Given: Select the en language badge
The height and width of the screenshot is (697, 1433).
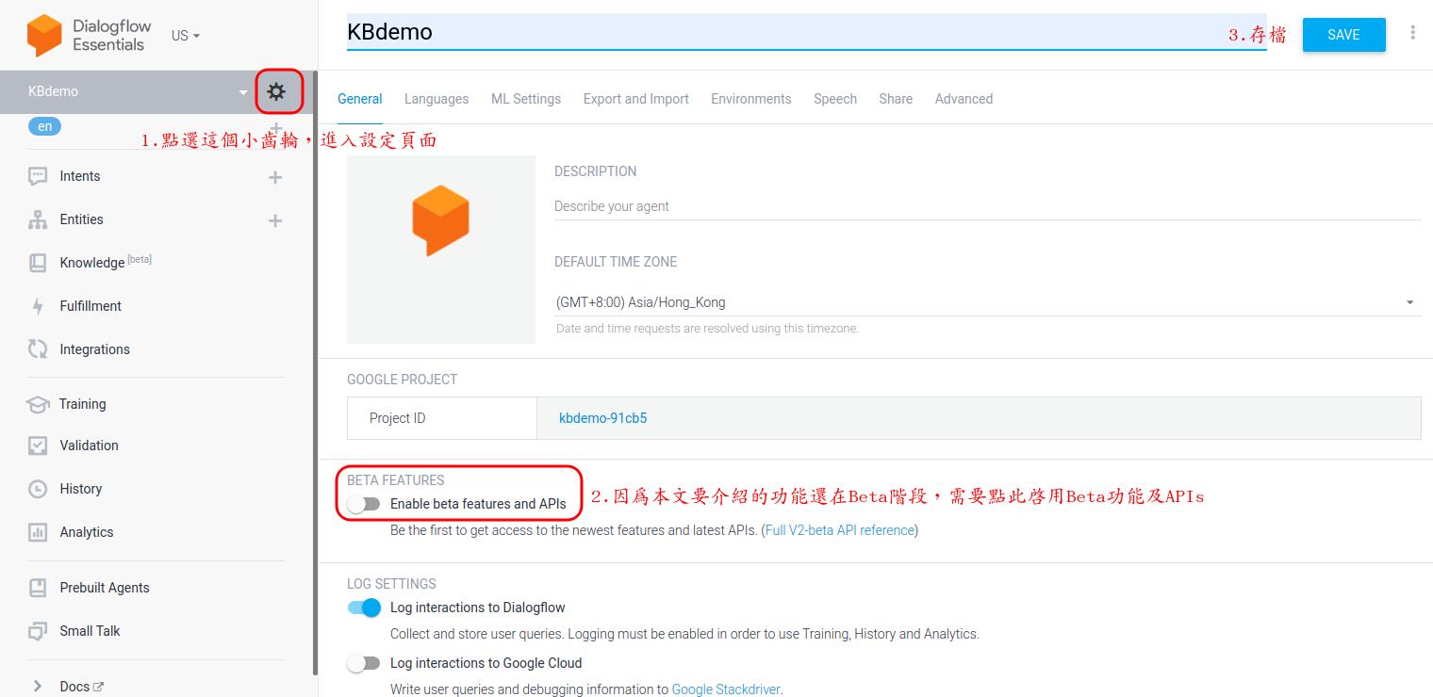Looking at the screenshot, I should 44,126.
